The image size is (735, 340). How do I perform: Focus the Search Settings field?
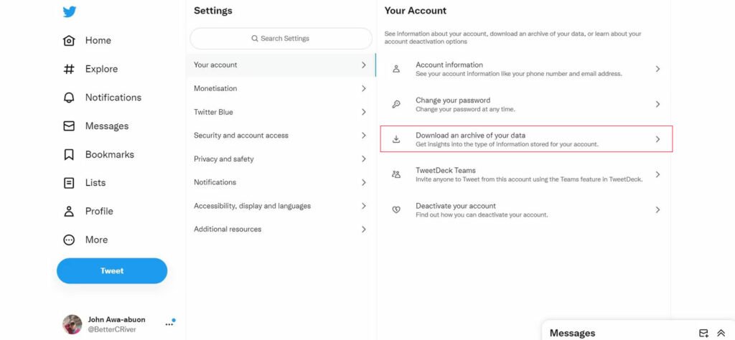click(x=281, y=39)
